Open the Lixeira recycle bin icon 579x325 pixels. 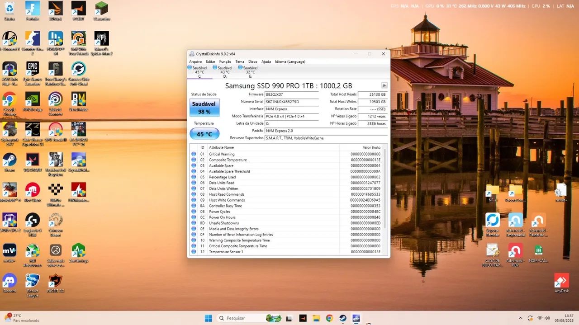coord(9,11)
